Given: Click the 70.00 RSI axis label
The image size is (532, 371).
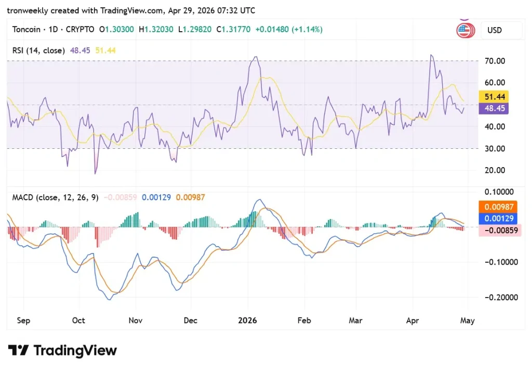Looking at the screenshot, I should coord(495,61).
